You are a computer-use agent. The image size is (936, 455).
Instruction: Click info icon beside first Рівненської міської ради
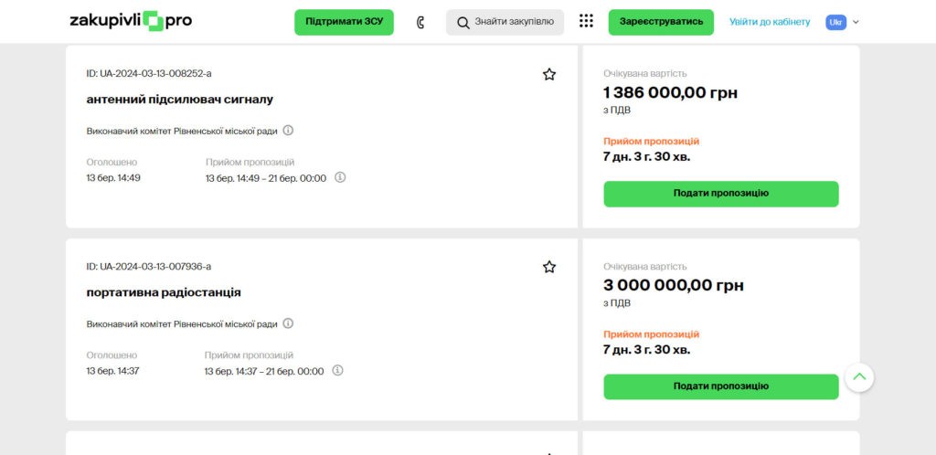pos(288,131)
